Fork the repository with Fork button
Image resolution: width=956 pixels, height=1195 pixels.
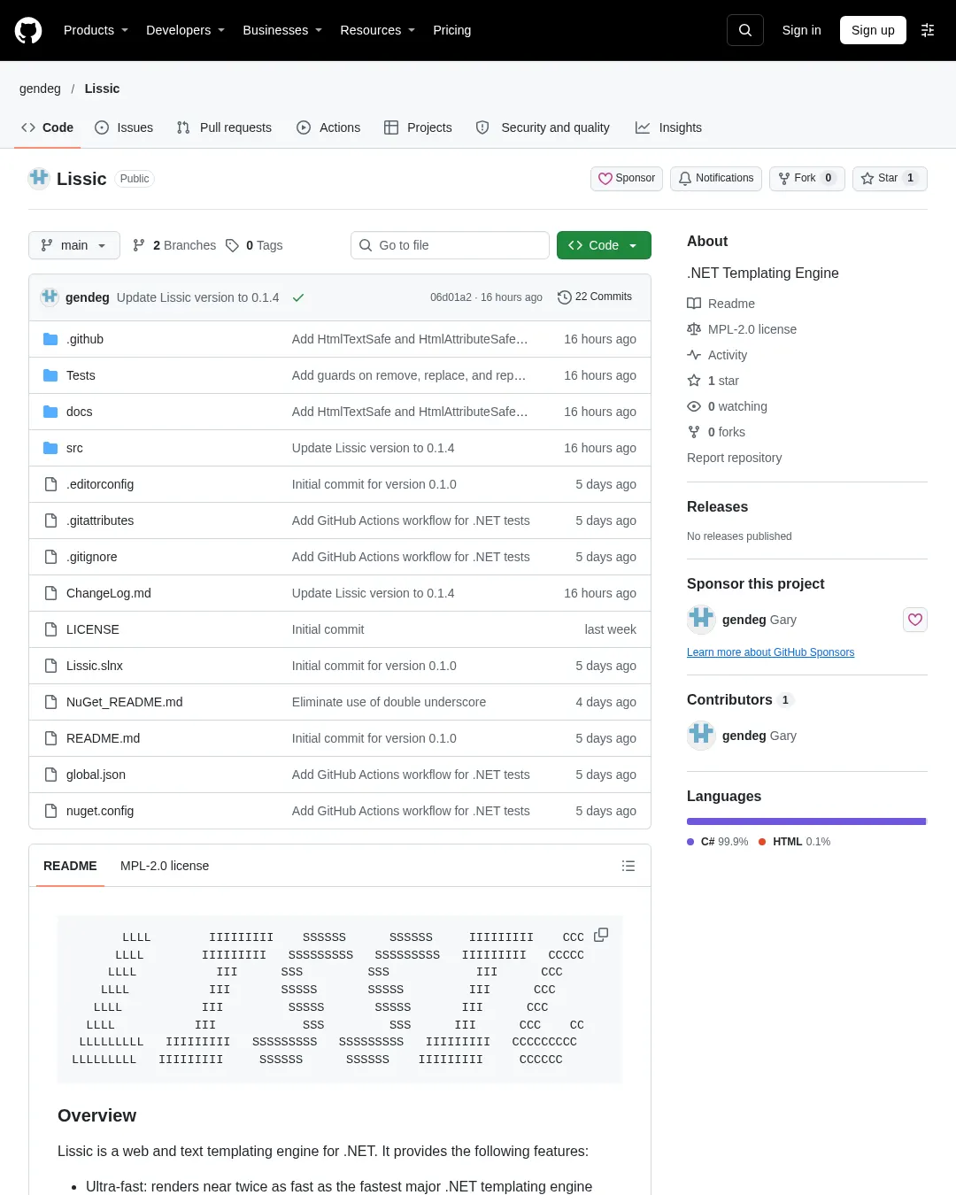807,178
